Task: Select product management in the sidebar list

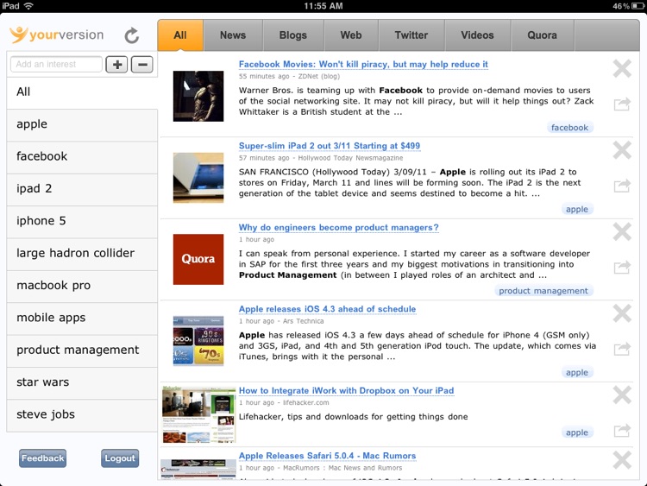Action: click(x=82, y=350)
